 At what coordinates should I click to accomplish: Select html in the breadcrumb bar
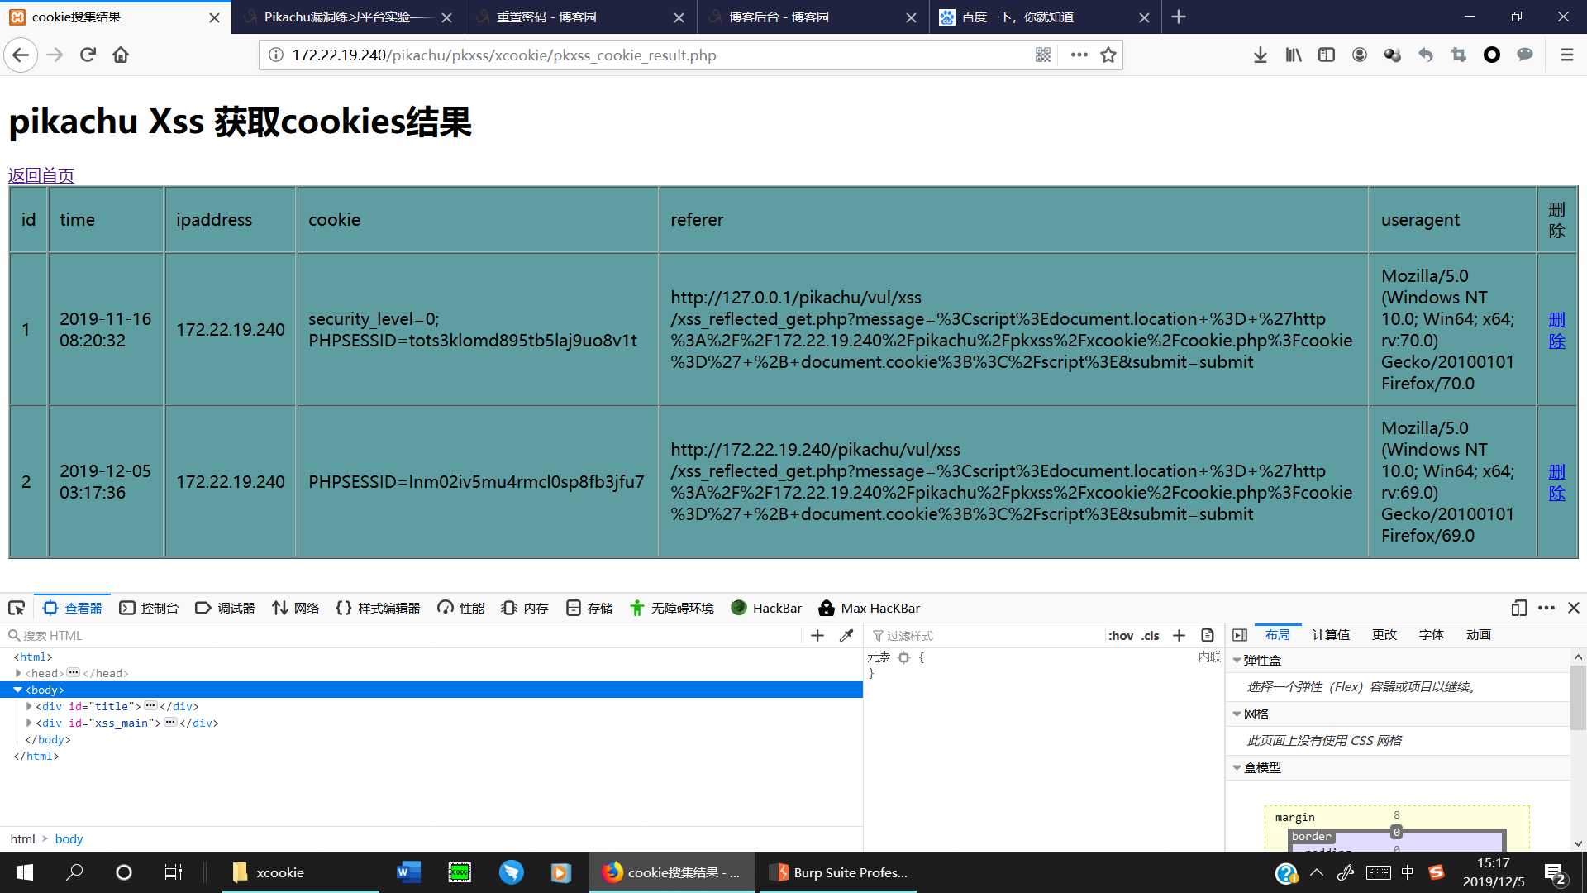(22, 839)
